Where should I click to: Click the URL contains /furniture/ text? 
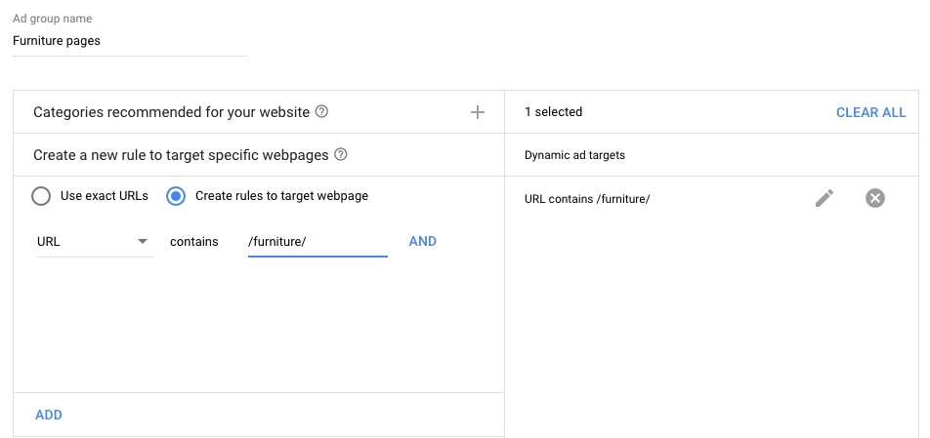[587, 199]
